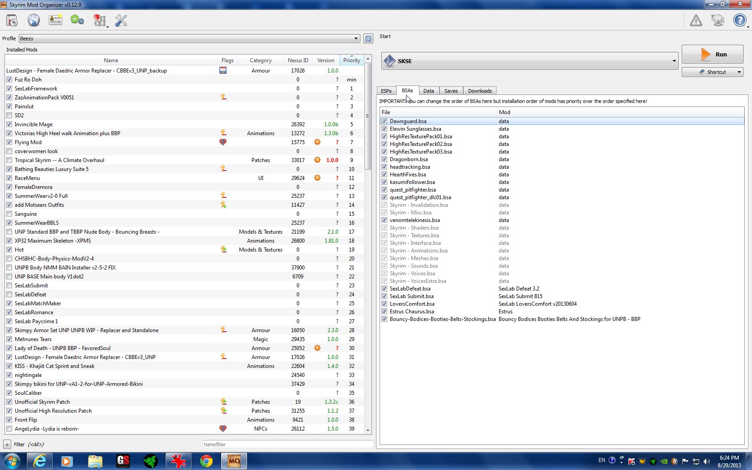
Task: Disable the Invincible Mage mod checkbox
Action: [x=9, y=124]
